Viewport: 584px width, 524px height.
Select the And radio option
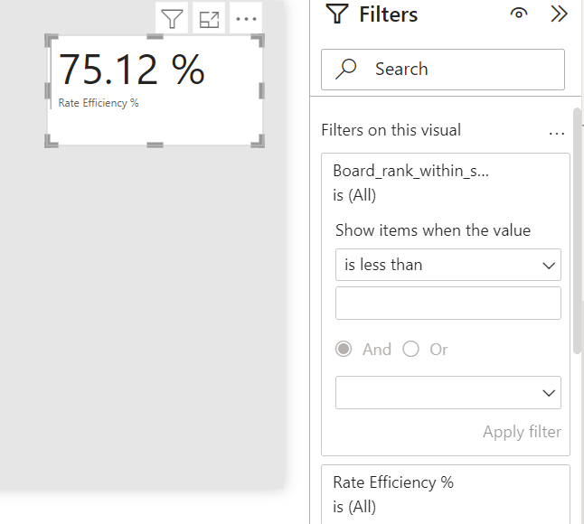[x=344, y=349]
